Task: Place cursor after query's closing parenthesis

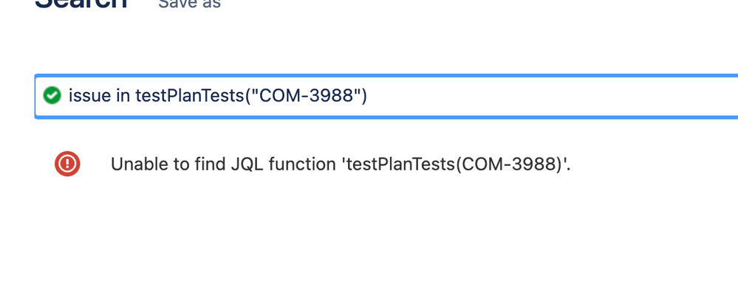Action: click(368, 96)
